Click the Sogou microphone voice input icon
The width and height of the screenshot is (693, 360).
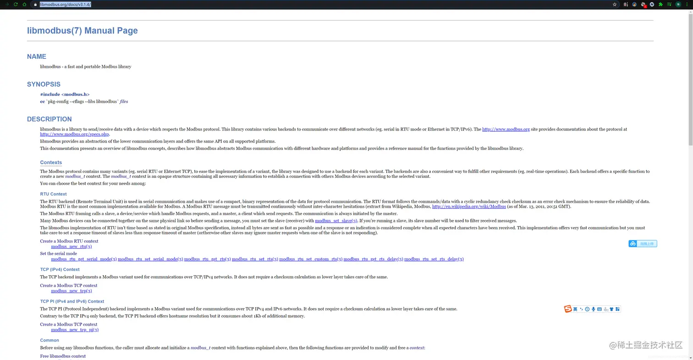tap(594, 309)
